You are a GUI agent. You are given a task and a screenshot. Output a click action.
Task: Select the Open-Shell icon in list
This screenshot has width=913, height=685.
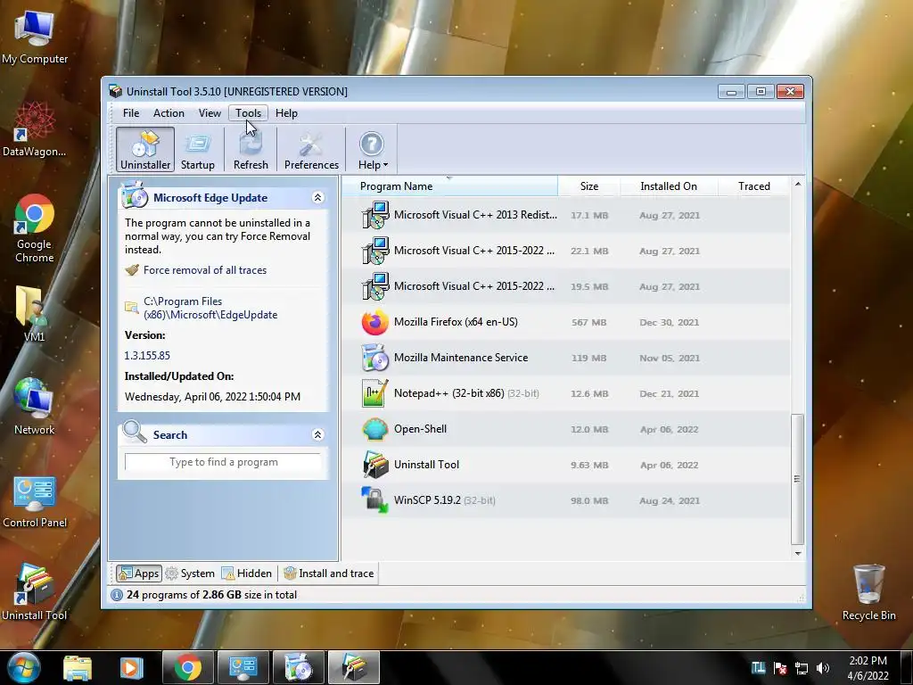click(x=375, y=429)
